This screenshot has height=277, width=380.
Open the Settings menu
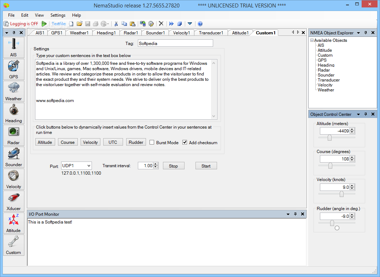[x=58, y=15]
